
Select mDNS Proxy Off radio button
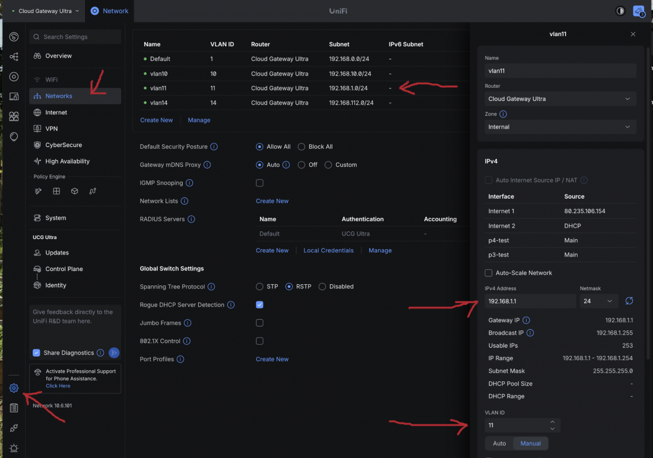301,165
